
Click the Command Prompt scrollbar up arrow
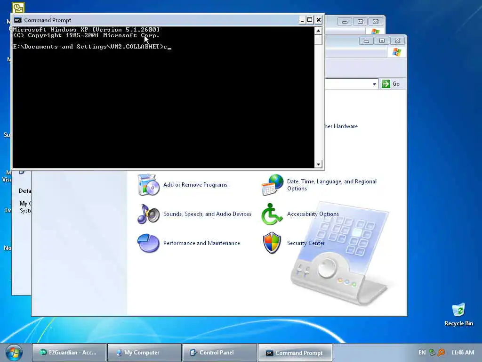click(x=318, y=31)
